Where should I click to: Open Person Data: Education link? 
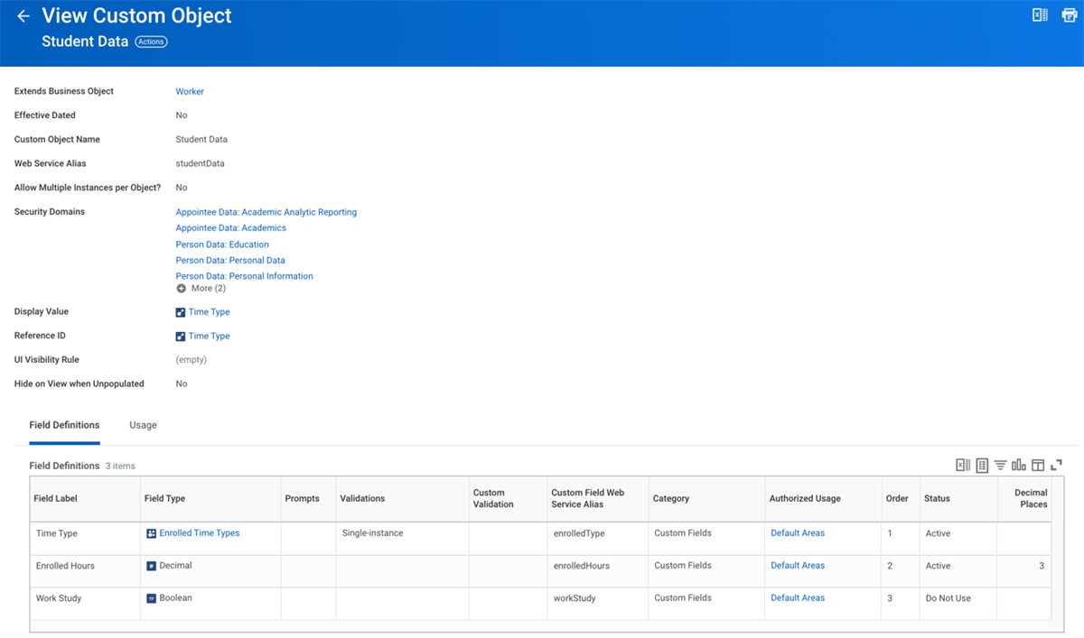point(222,245)
